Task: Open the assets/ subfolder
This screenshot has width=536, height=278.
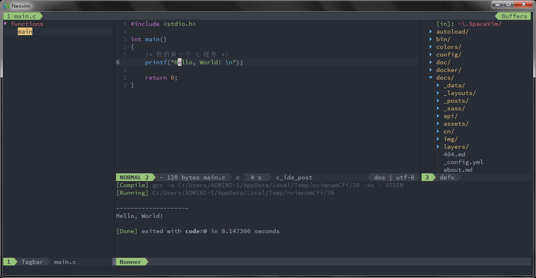Action: pyautogui.click(x=456, y=124)
